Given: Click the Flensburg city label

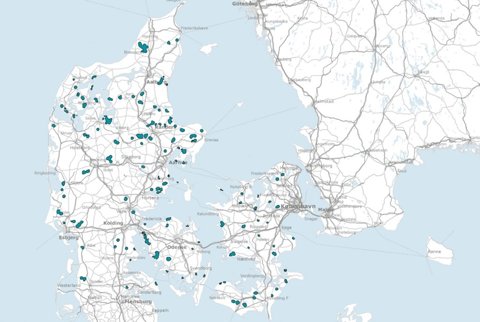Looking at the screenshot, I should (138, 302).
